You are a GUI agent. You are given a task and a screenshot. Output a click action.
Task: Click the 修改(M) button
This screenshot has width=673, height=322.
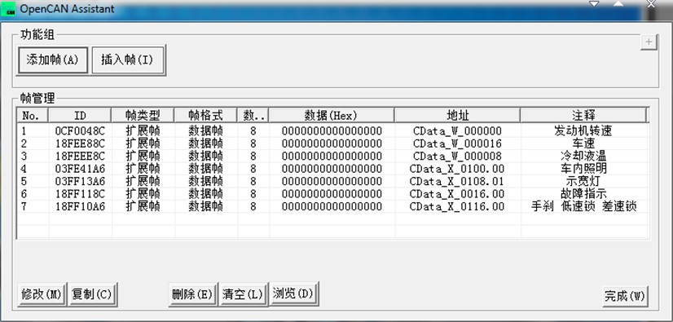pos(42,294)
